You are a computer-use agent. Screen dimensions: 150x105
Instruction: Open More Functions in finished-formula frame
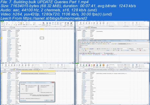(x=103, y=66)
